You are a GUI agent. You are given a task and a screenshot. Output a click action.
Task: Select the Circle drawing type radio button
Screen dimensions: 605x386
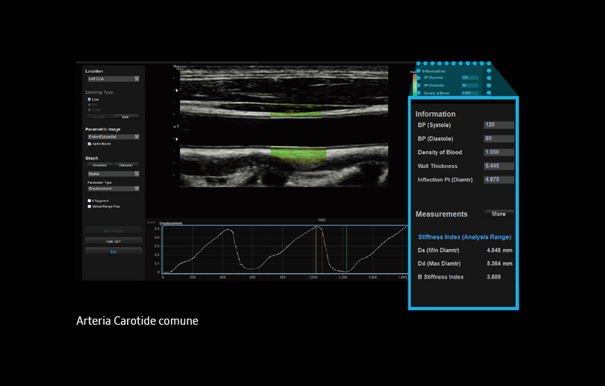point(89,110)
